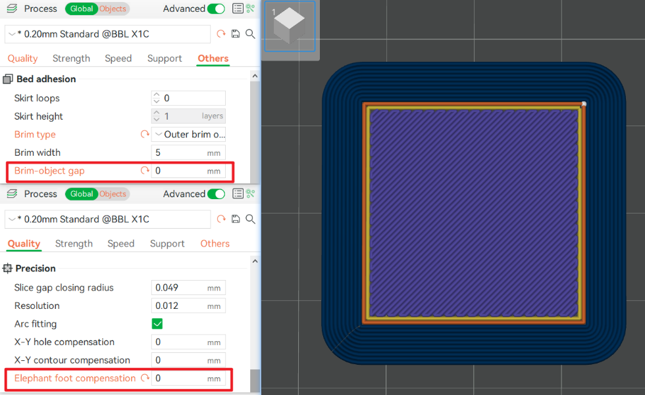645x395 pixels.
Task: Decrease Skirt height with down arrow
Action: coord(157,120)
